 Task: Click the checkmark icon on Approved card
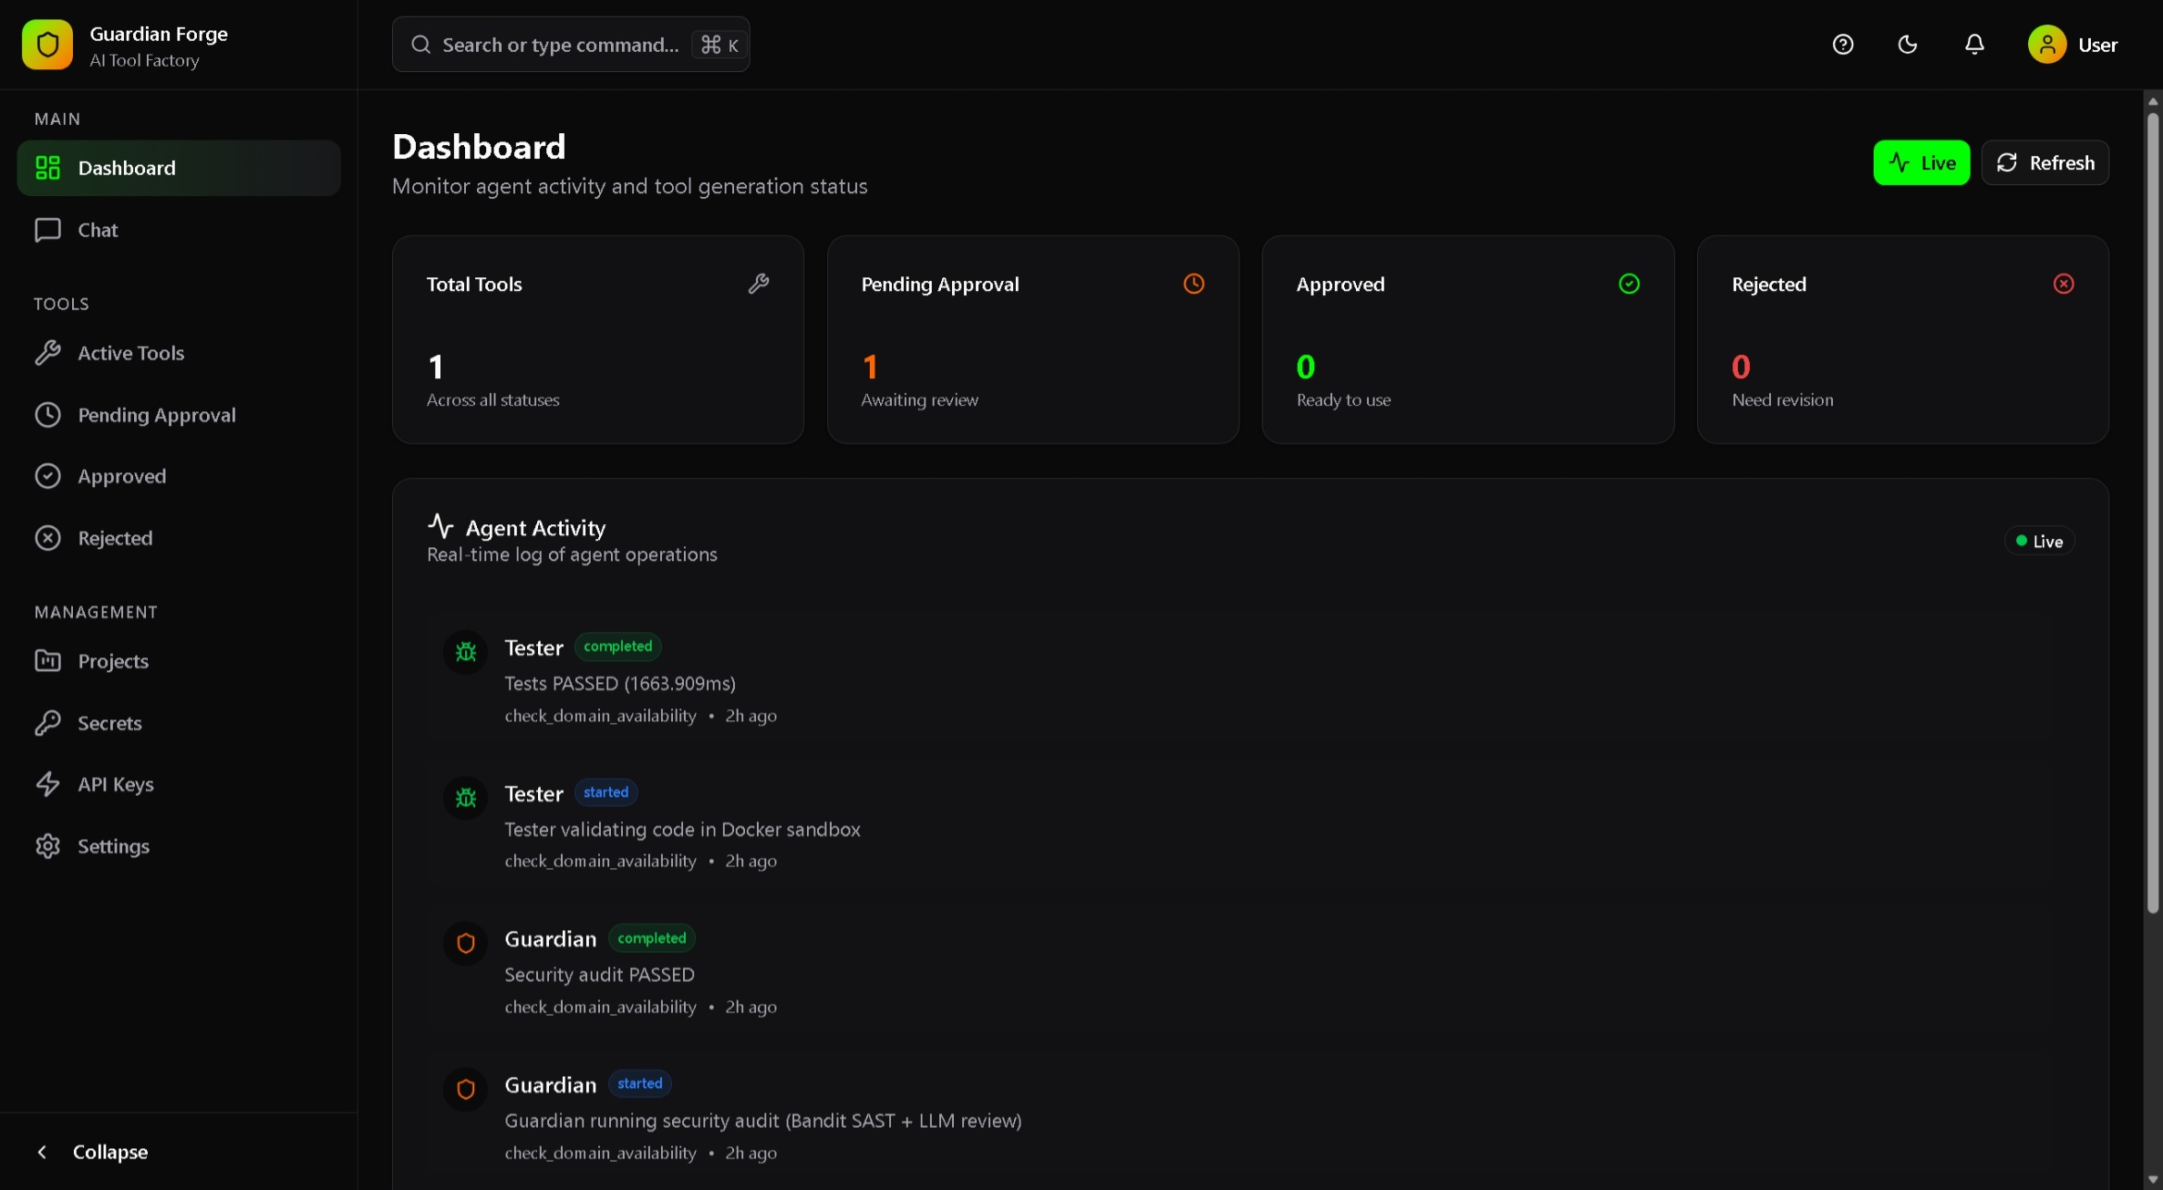pyautogui.click(x=1630, y=284)
